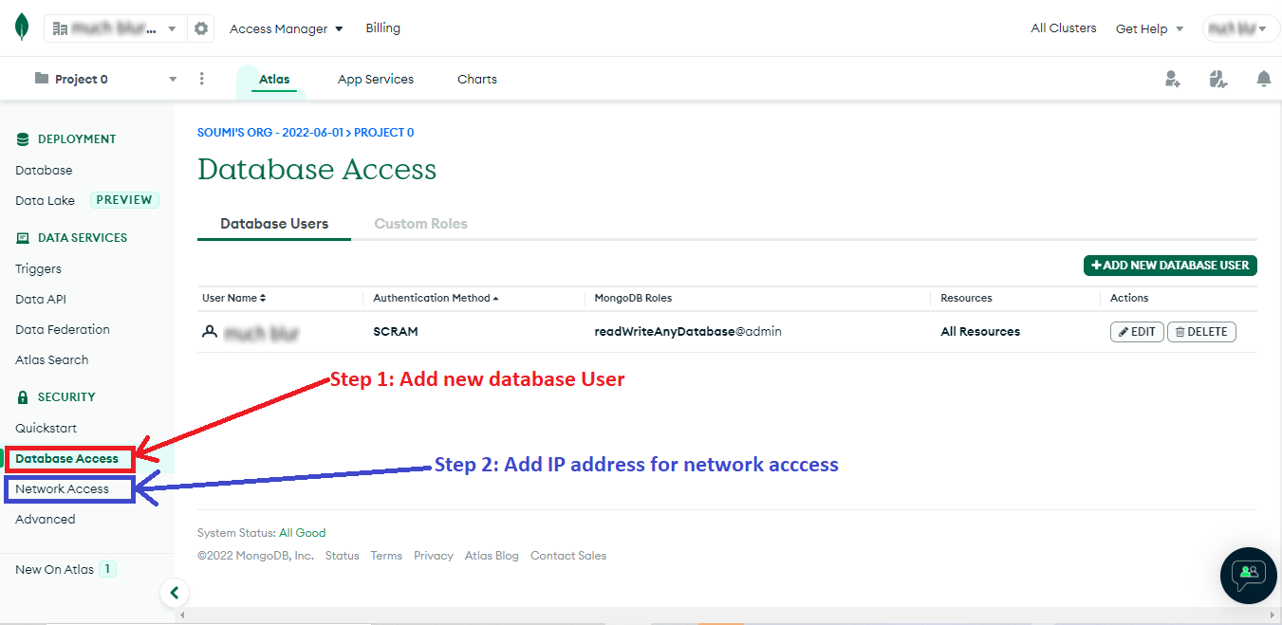Open the notifications bell
The width and height of the screenshot is (1282, 625).
click(x=1264, y=79)
